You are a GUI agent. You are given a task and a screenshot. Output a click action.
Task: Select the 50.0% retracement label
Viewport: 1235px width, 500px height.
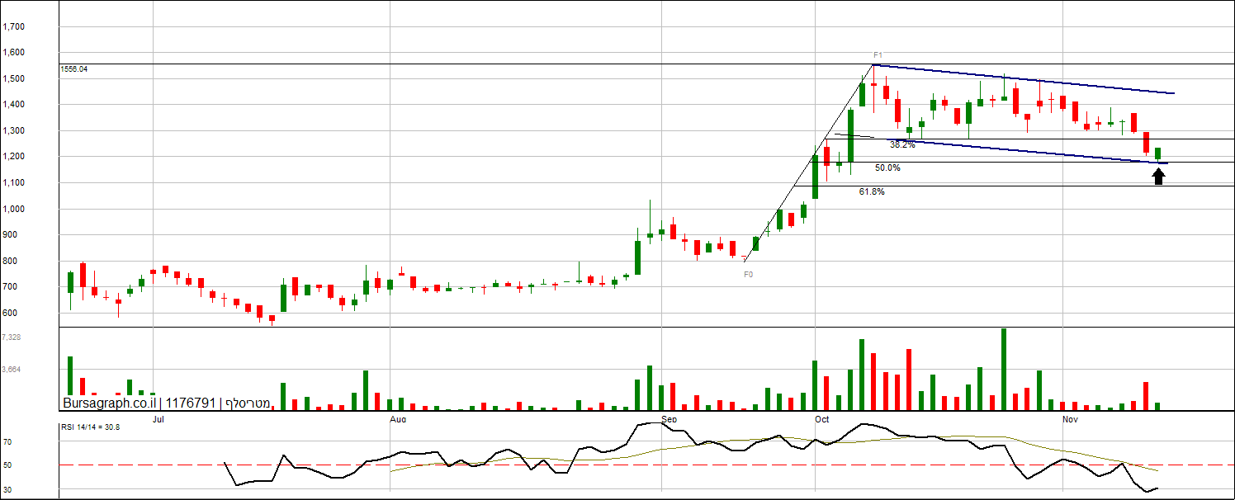[x=887, y=167]
